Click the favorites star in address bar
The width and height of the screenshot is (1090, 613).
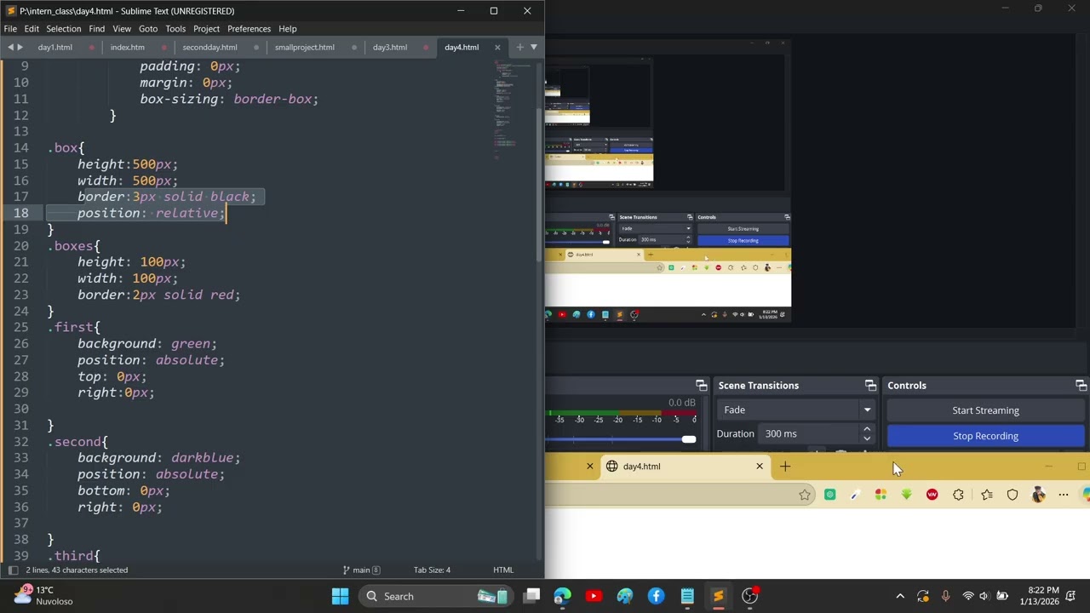click(805, 495)
